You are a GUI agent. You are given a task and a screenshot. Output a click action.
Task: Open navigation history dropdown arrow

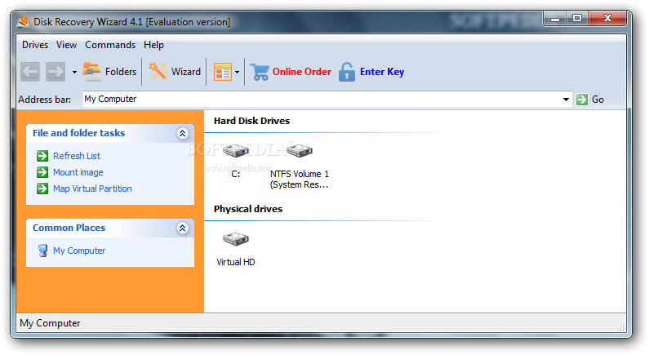coord(74,72)
